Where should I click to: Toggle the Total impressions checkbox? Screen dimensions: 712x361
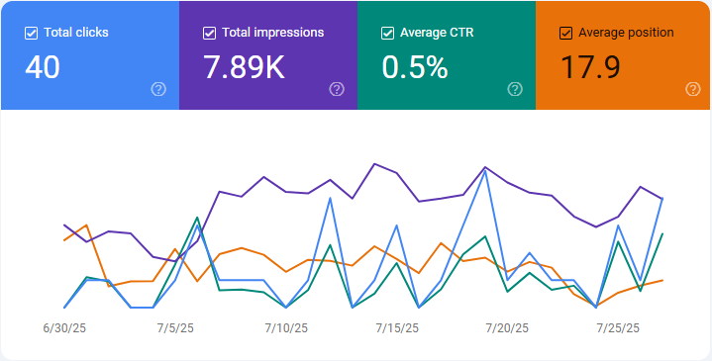point(209,33)
